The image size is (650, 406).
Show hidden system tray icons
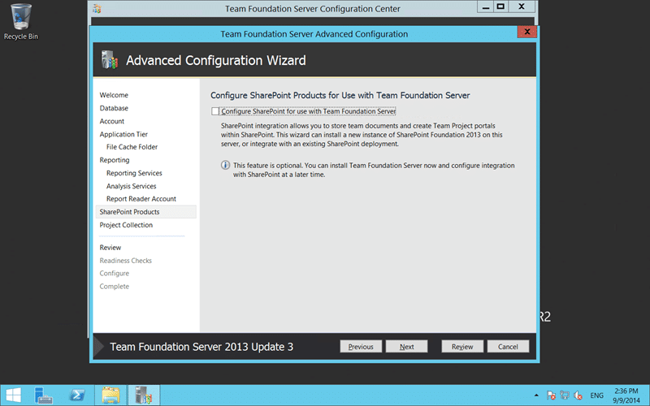536,395
